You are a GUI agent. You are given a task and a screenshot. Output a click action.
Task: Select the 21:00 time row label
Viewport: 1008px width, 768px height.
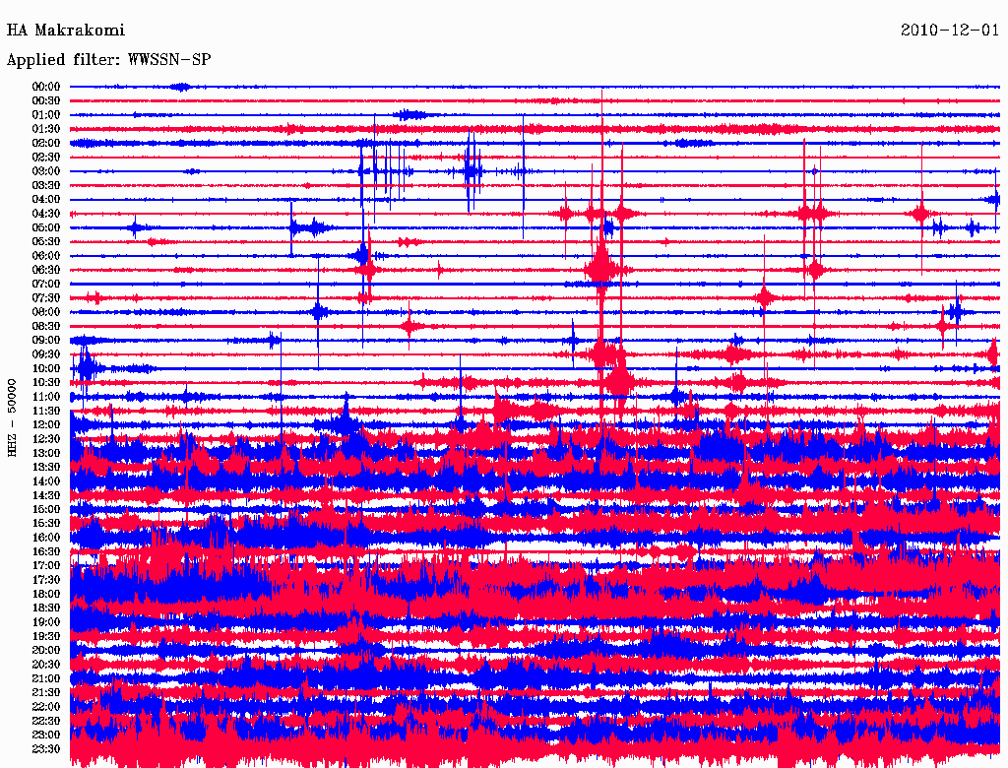46,678
